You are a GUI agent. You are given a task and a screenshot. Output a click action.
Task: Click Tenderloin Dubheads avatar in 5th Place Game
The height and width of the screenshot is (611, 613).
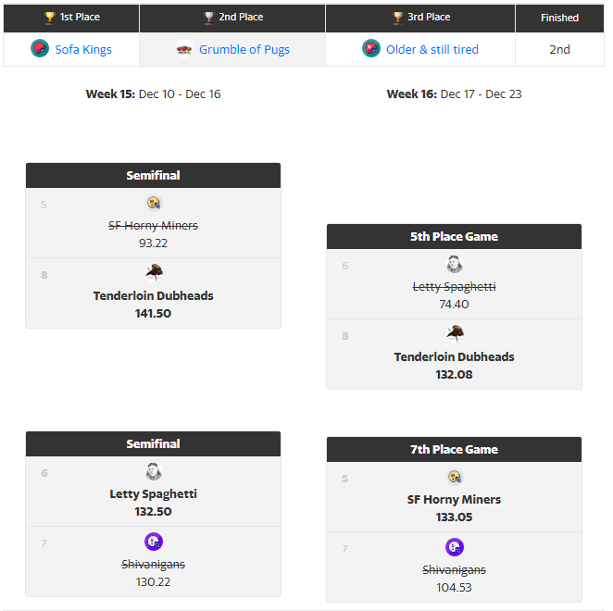(455, 334)
